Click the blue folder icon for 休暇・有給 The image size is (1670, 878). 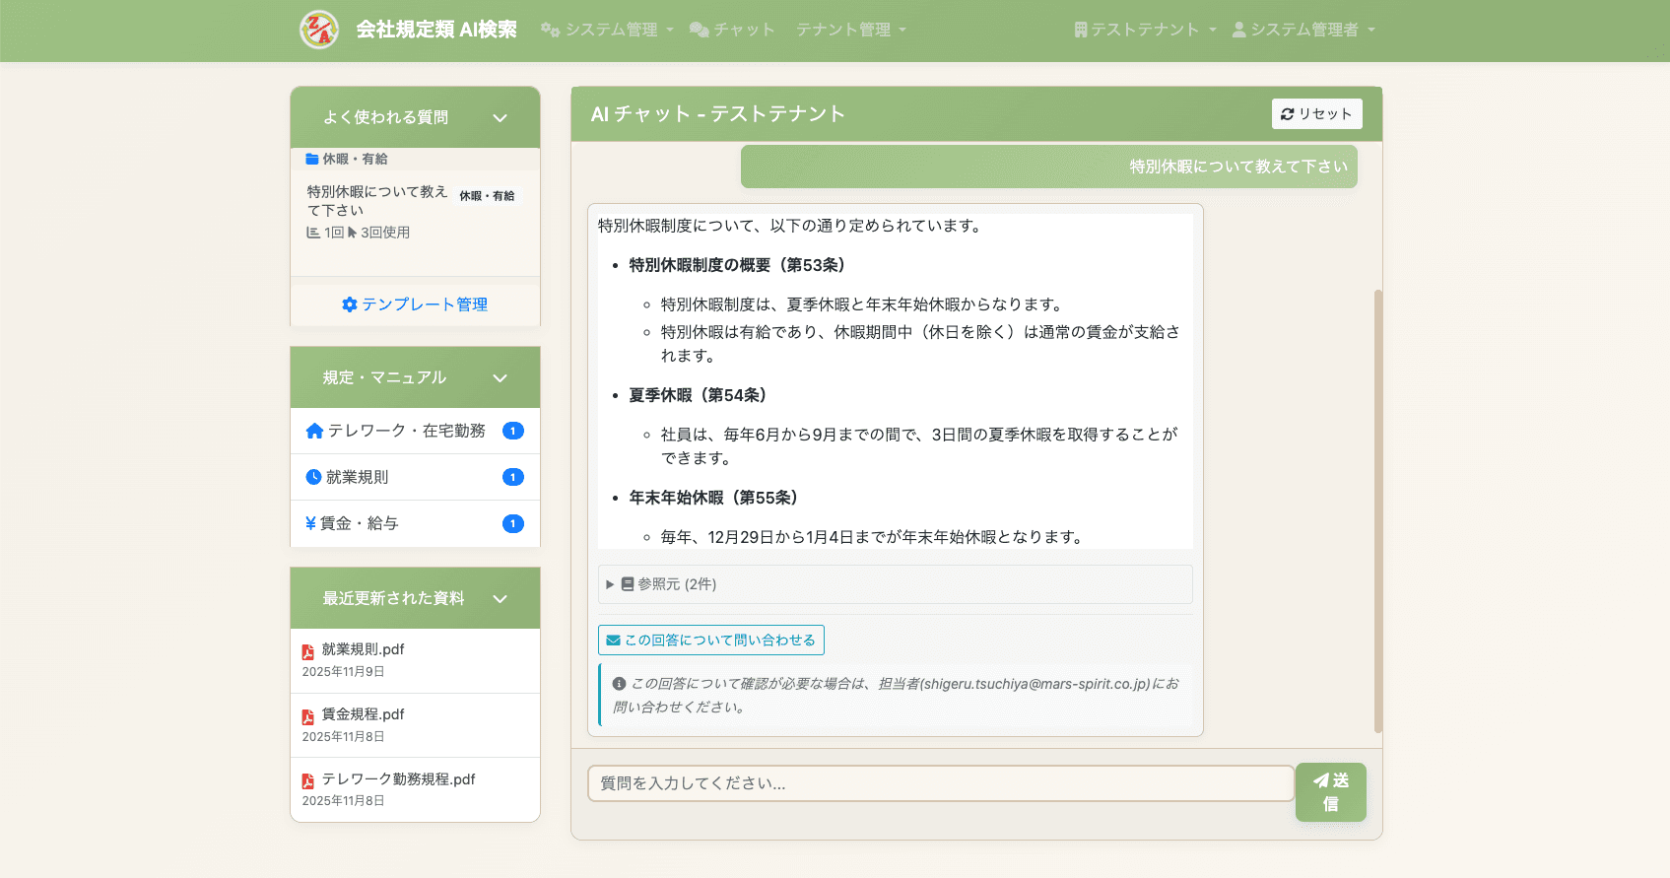point(311,159)
